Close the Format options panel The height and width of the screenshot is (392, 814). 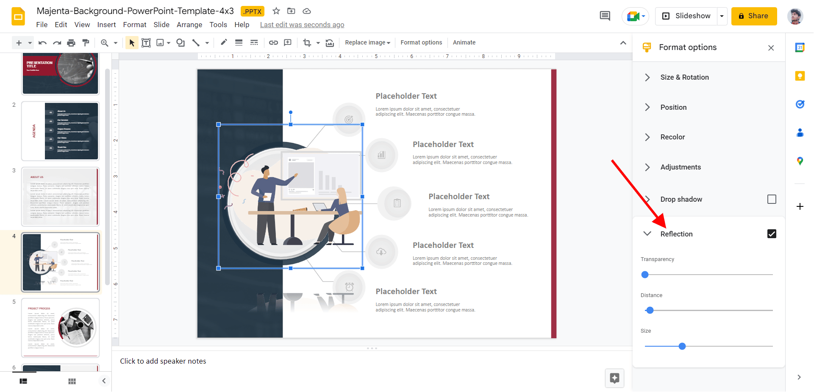click(x=771, y=48)
